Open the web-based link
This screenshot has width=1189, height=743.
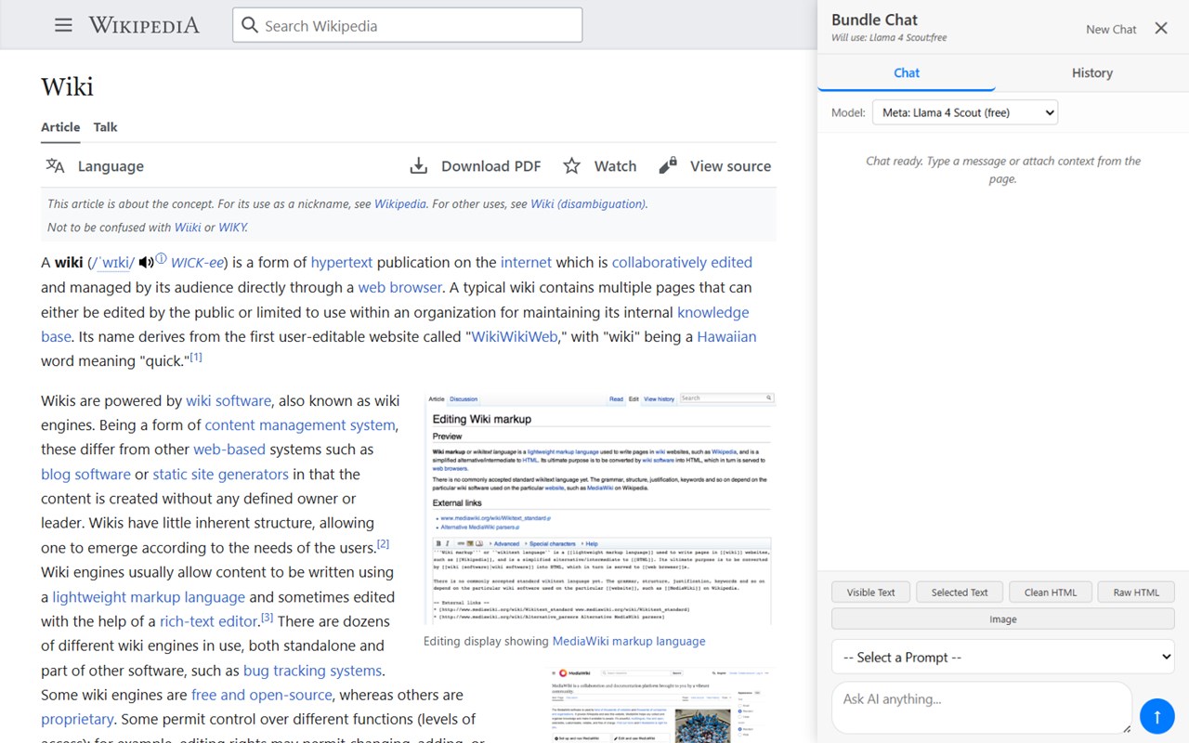(x=229, y=449)
